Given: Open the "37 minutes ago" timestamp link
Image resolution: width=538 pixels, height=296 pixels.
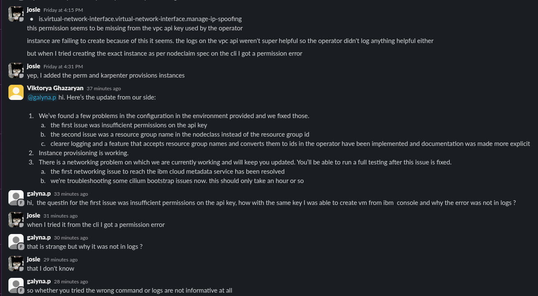Looking at the screenshot, I should tap(104, 89).
